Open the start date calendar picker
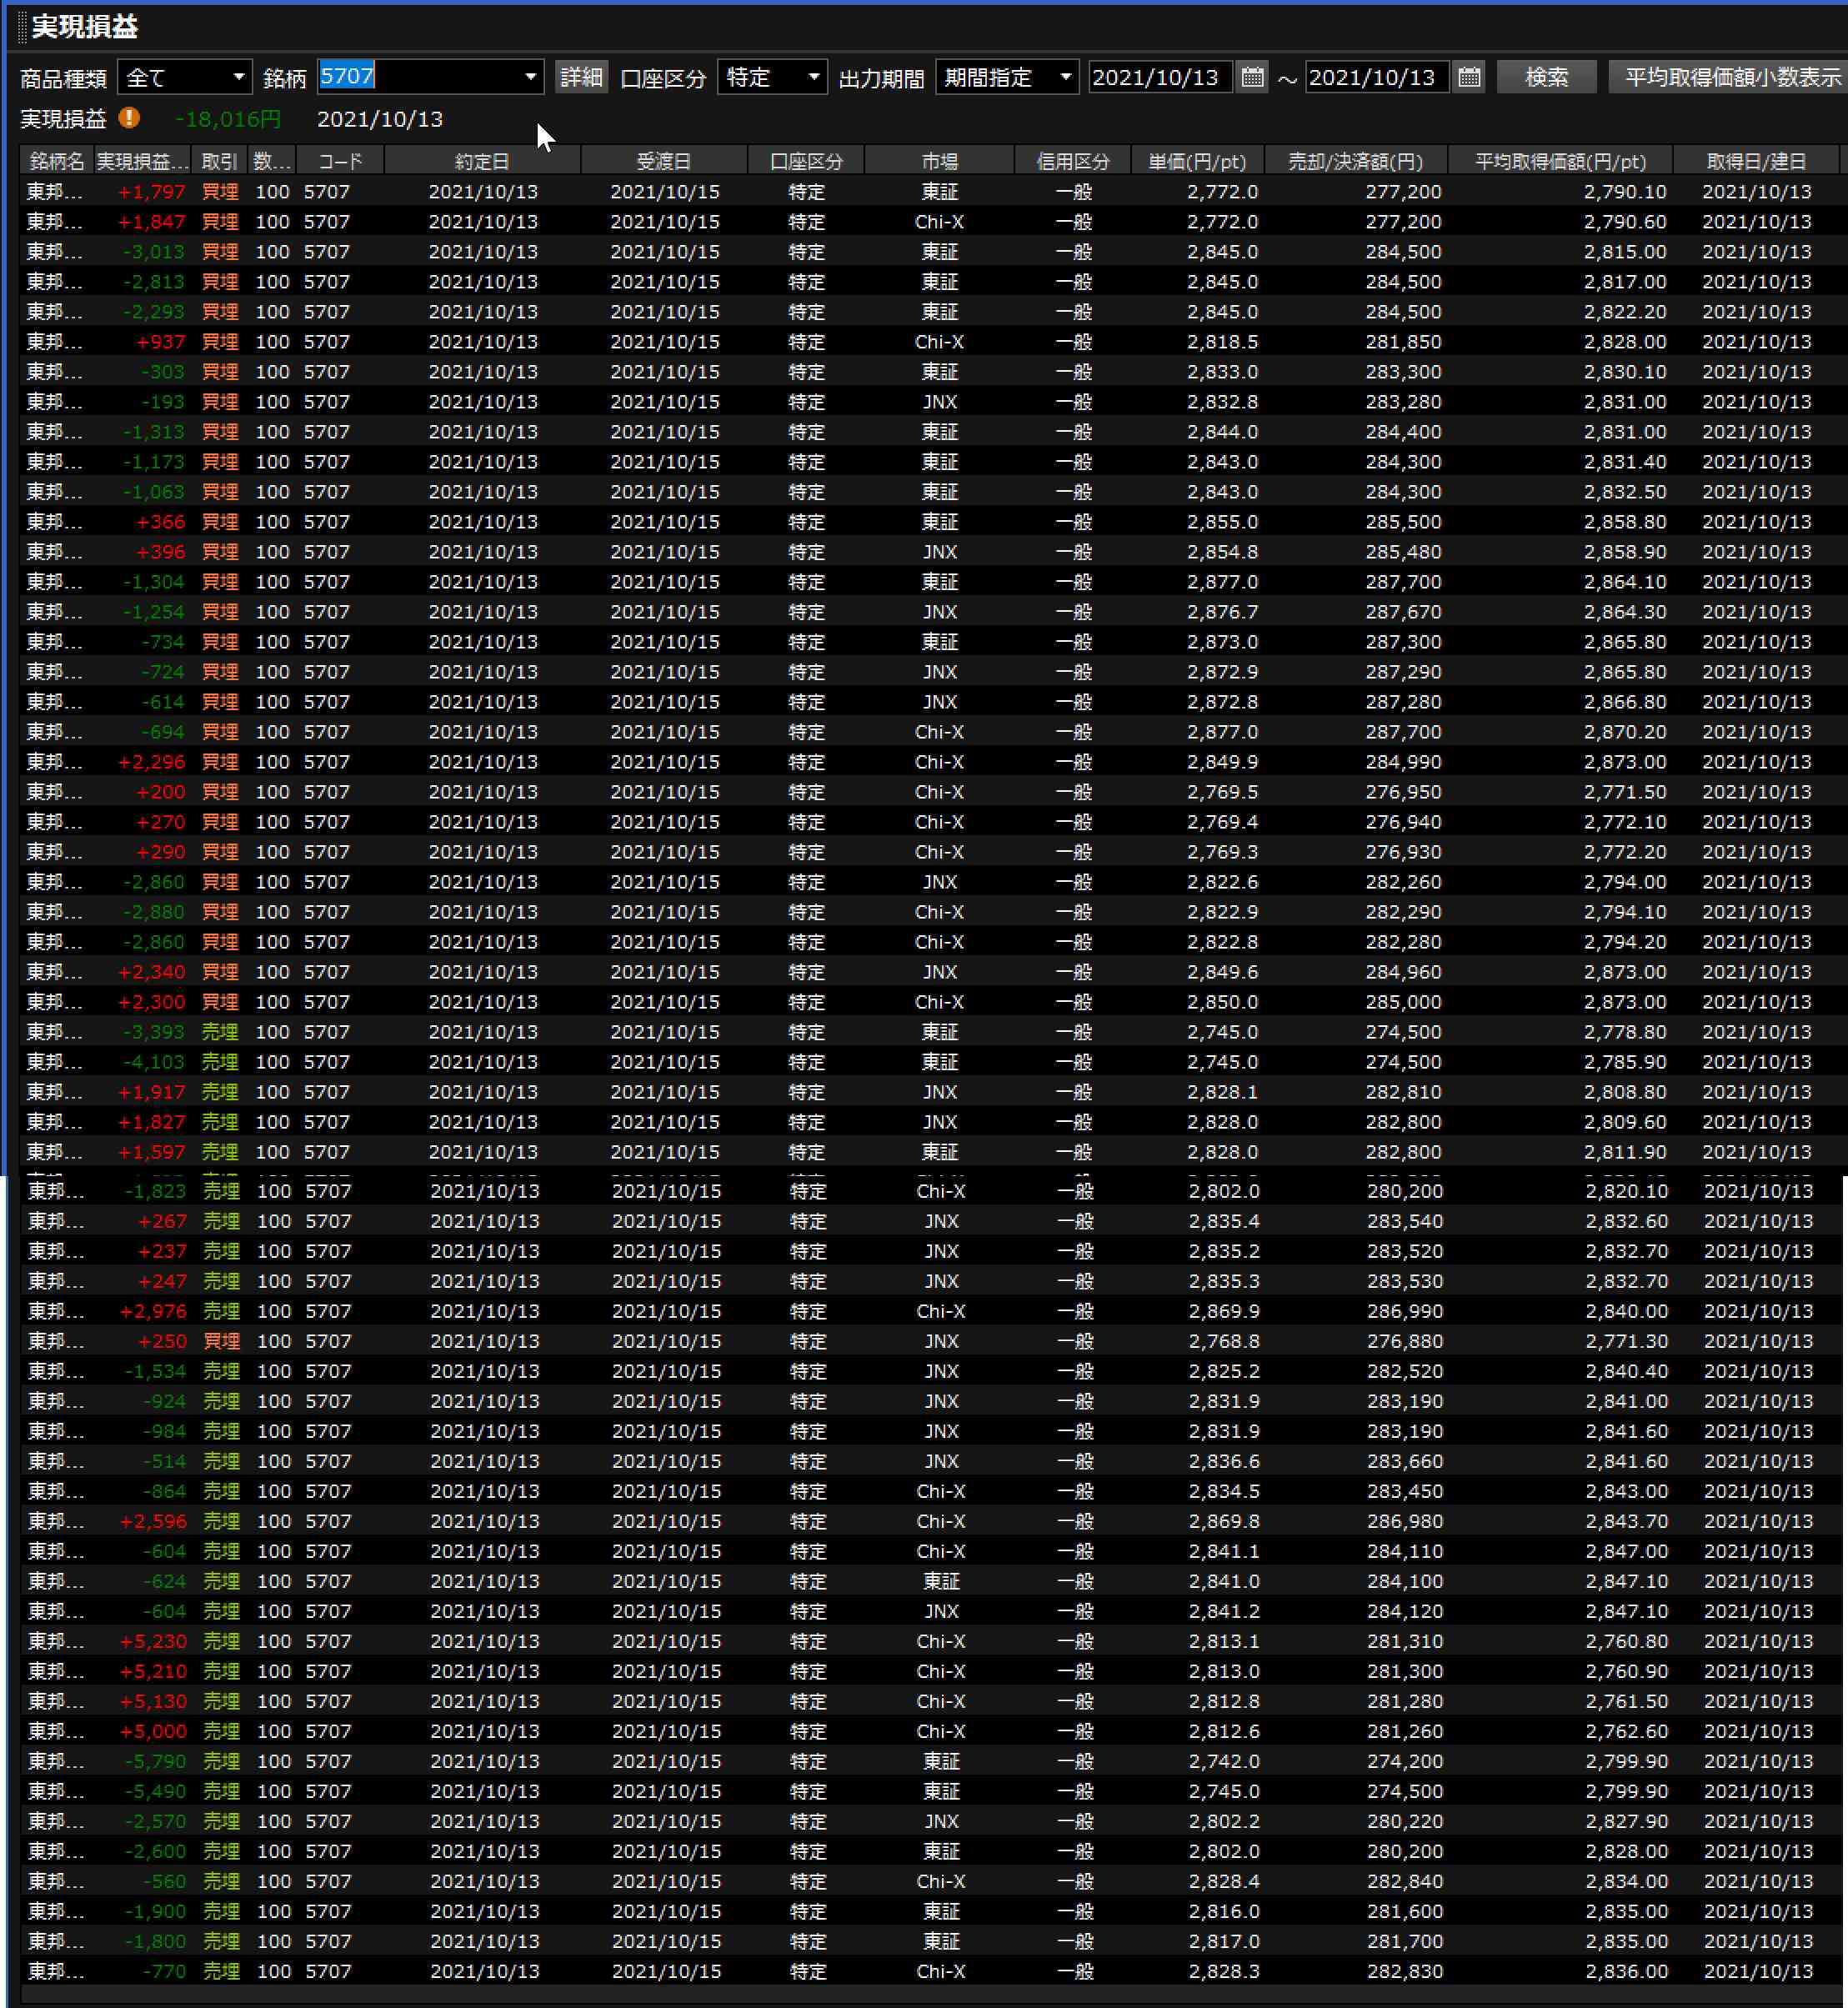The height and width of the screenshot is (2008, 1848). [1252, 77]
